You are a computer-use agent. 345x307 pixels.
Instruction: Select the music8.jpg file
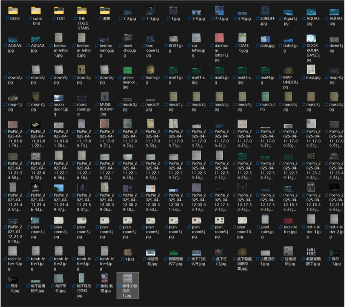pos(334,102)
